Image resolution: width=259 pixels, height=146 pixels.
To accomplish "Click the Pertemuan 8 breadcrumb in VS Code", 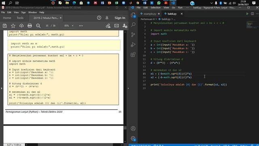I will pyautogui.click(x=148, y=19).
